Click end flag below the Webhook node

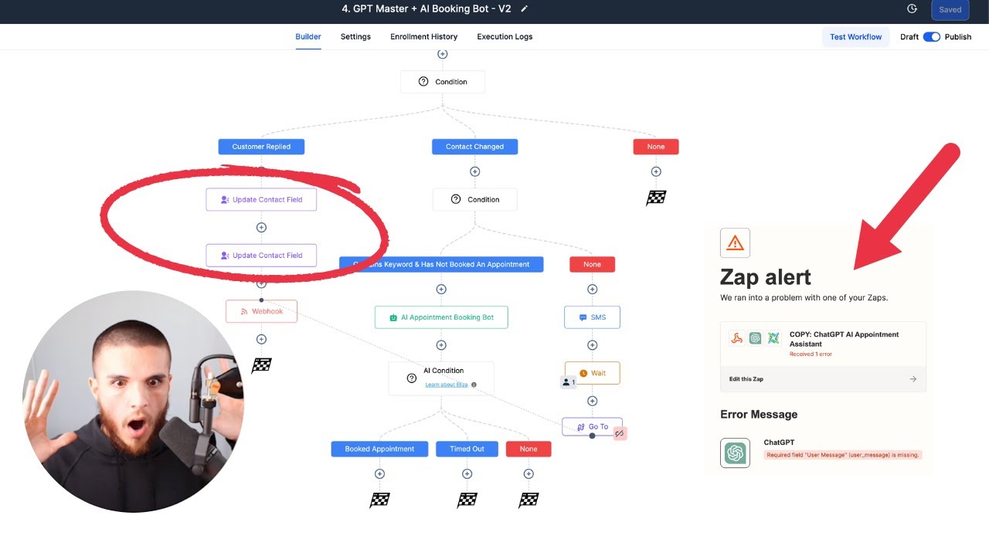[261, 366]
